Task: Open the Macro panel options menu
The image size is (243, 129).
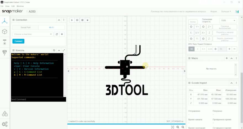Action: pyautogui.click(x=236, y=58)
